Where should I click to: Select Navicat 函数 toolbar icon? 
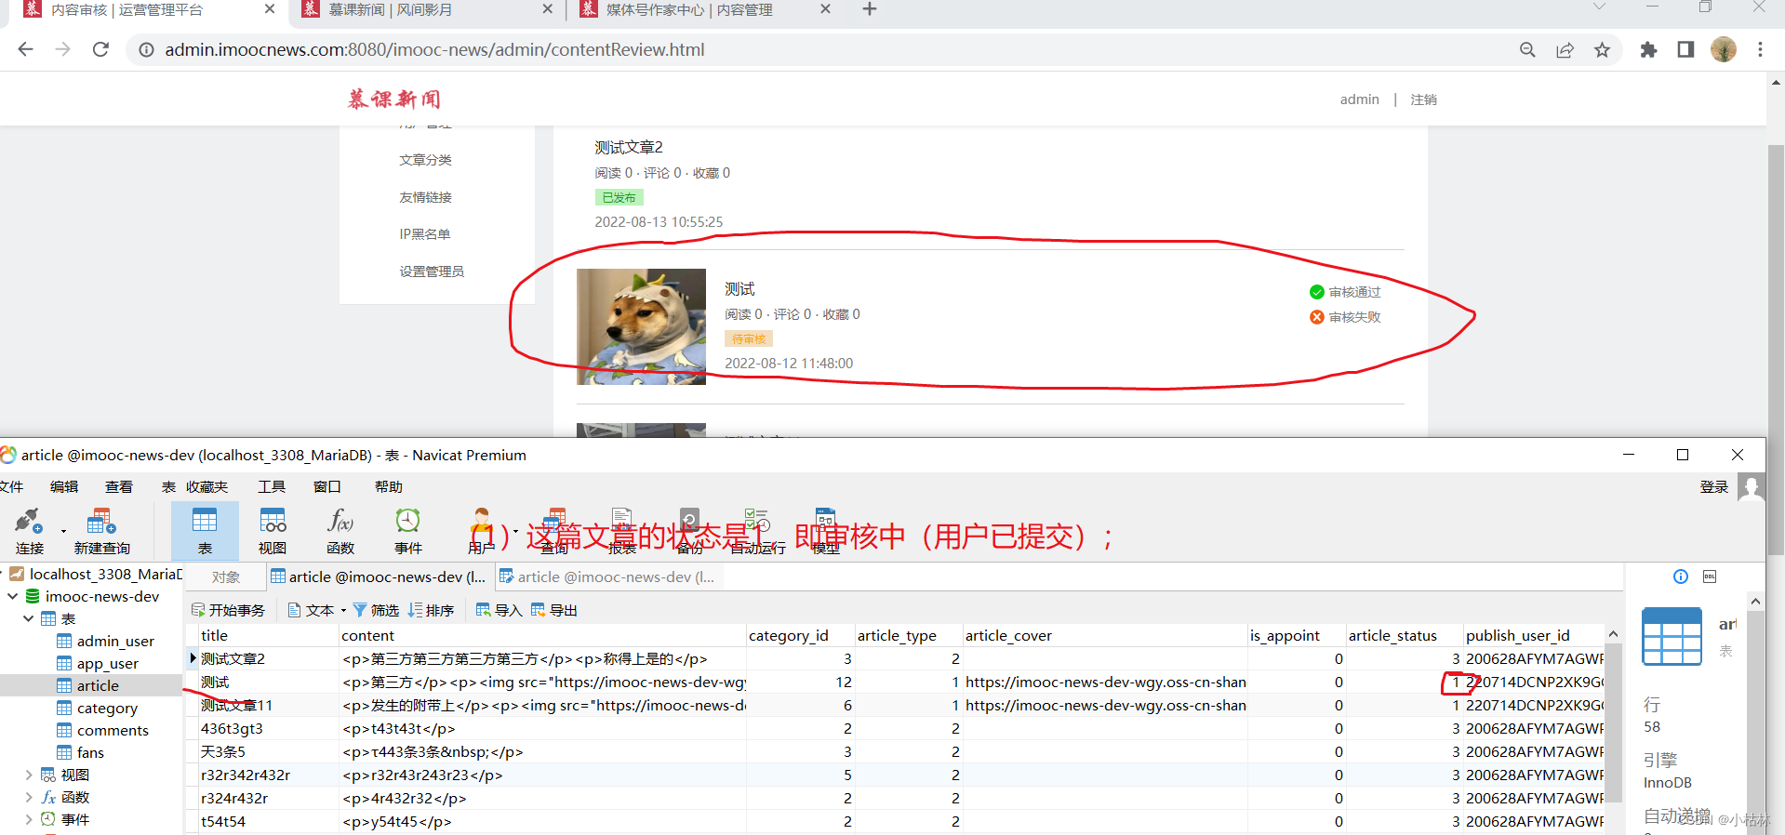coord(340,531)
